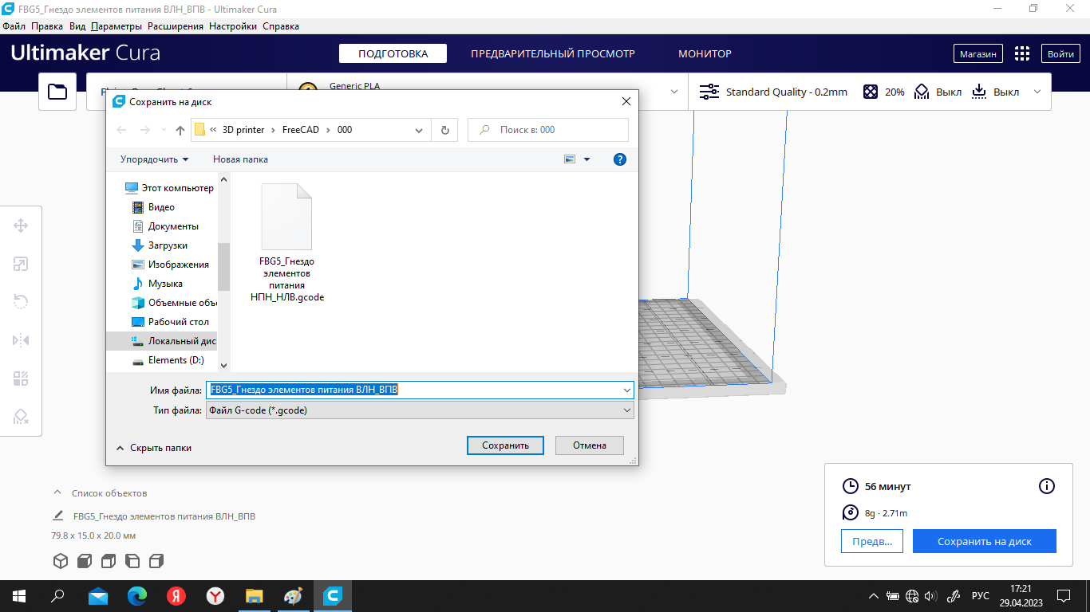Click Новая папка to create a folder

(x=240, y=159)
